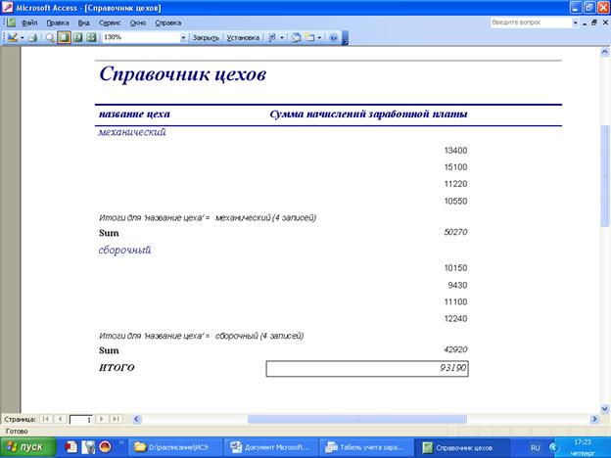Click the vertical scrollbar thumb
The height and width of the screenshot is (458, 611).
click(x=605, y=176)
